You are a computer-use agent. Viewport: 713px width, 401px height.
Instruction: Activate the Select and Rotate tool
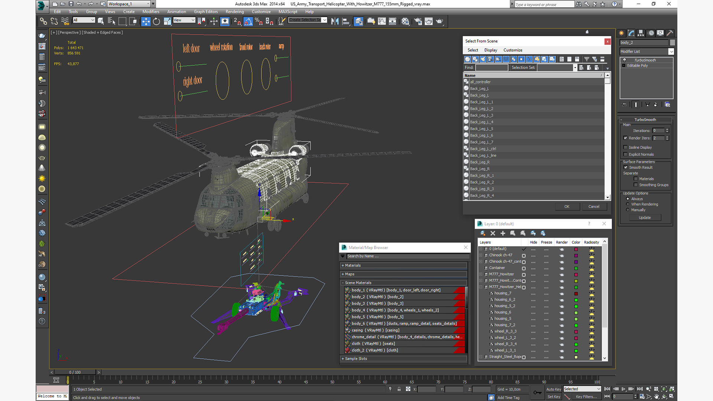pos(156,22)
